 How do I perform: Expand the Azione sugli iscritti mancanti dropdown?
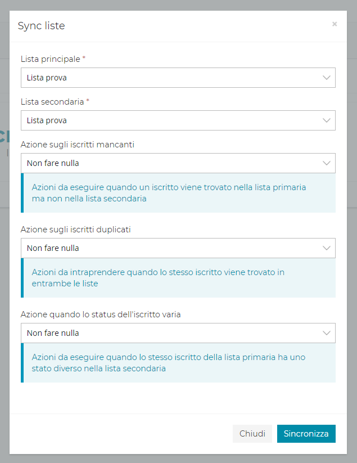click(169, 163)
